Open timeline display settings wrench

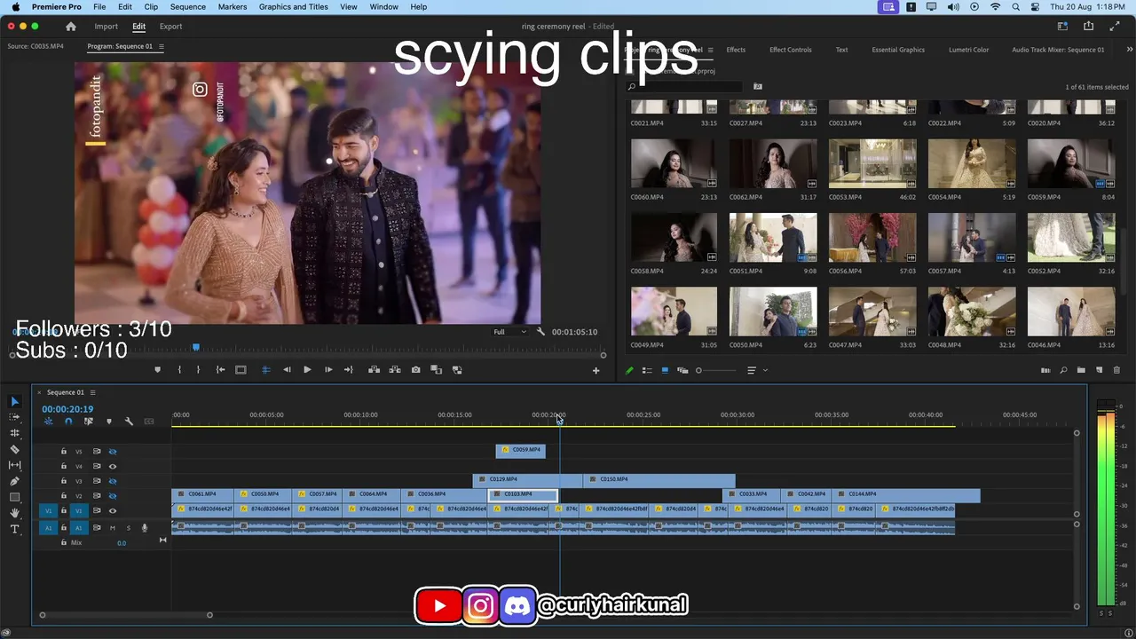tap(129, 422)
